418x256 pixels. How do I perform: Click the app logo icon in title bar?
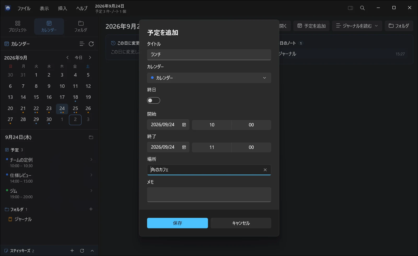8,8
